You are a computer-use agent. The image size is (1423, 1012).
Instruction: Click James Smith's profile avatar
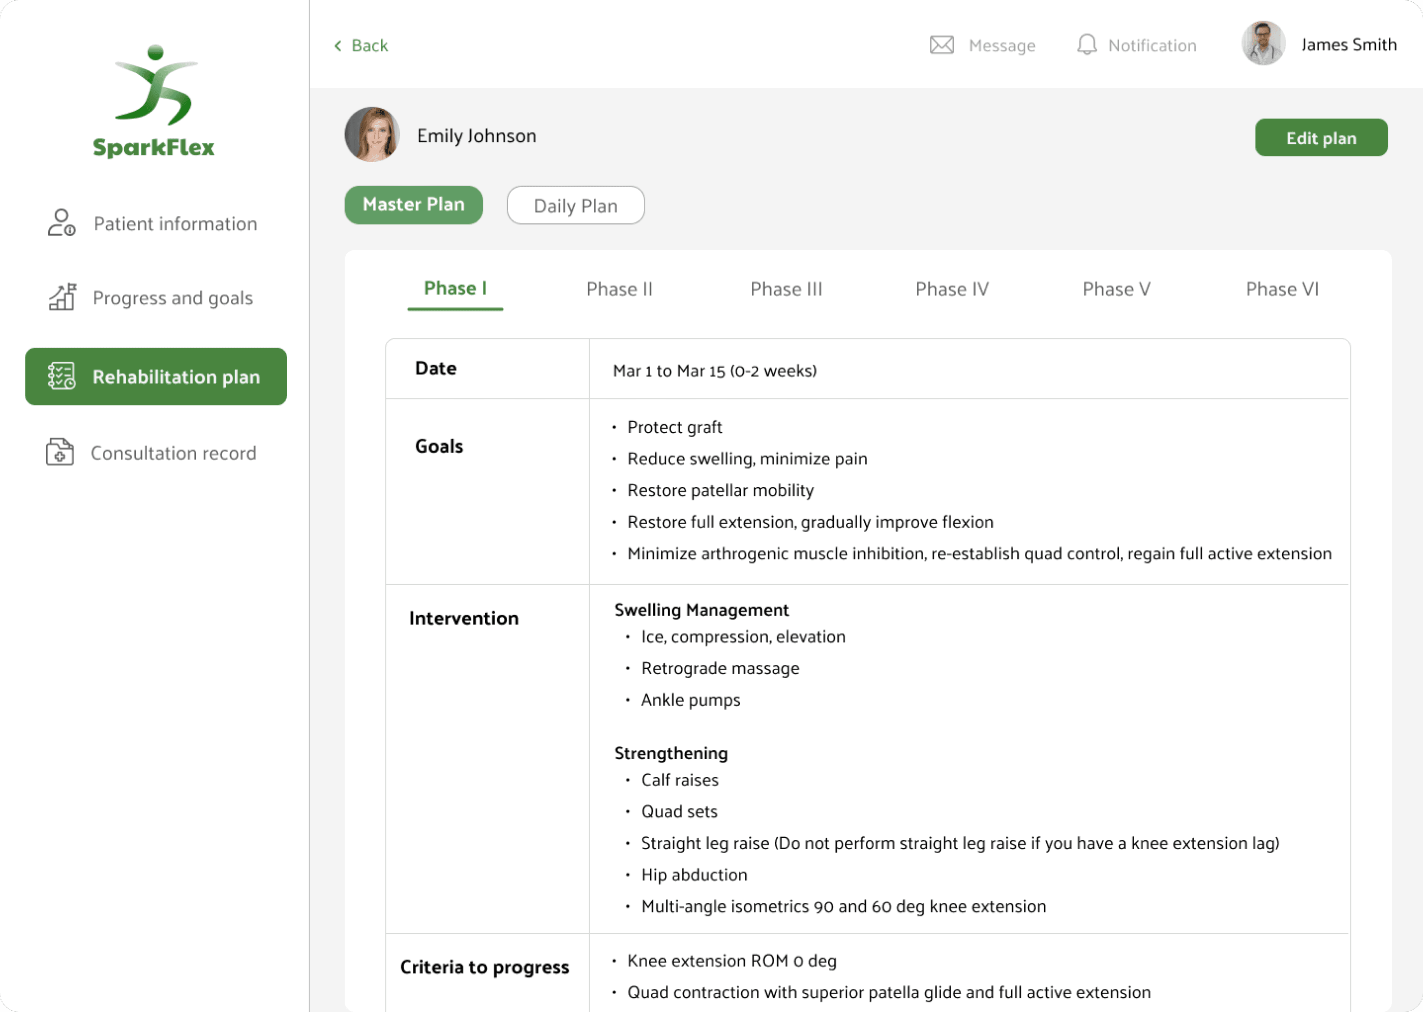1263,44
